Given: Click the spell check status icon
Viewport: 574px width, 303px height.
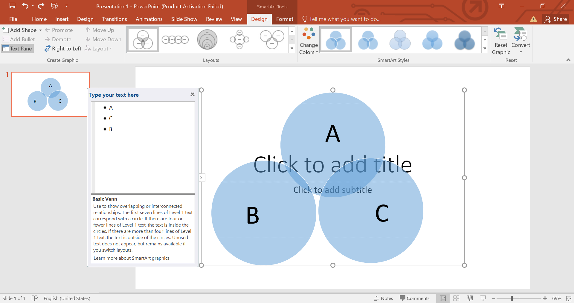Looking at the screenshot, I should point(35,298).
